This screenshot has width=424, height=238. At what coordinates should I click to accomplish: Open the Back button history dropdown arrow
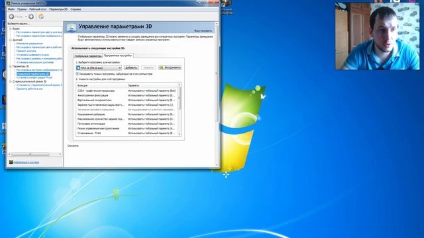26,17
